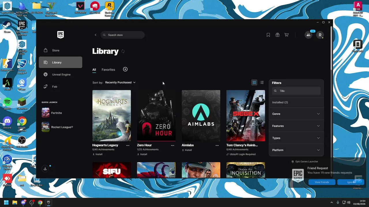369x207 pixels.
Task: Open Fab from the sidebar
Action: (61, 87)
